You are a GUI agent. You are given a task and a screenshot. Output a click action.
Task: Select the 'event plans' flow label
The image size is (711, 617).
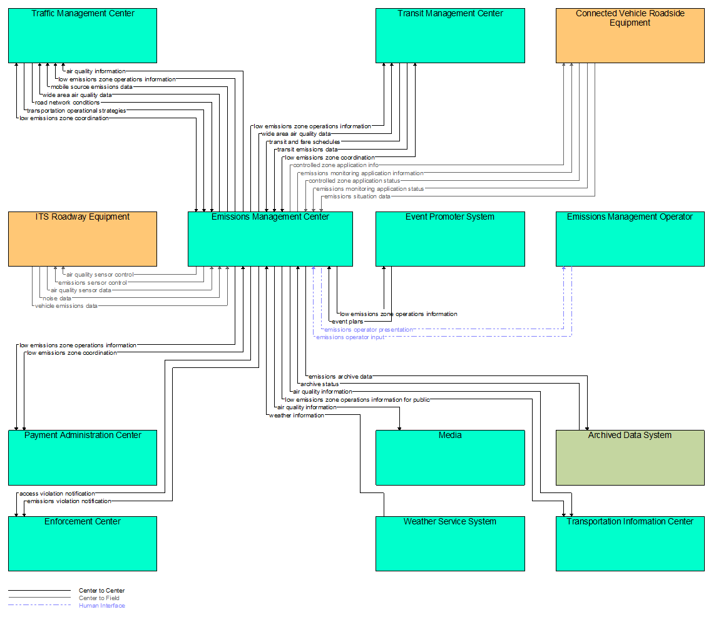347,322
